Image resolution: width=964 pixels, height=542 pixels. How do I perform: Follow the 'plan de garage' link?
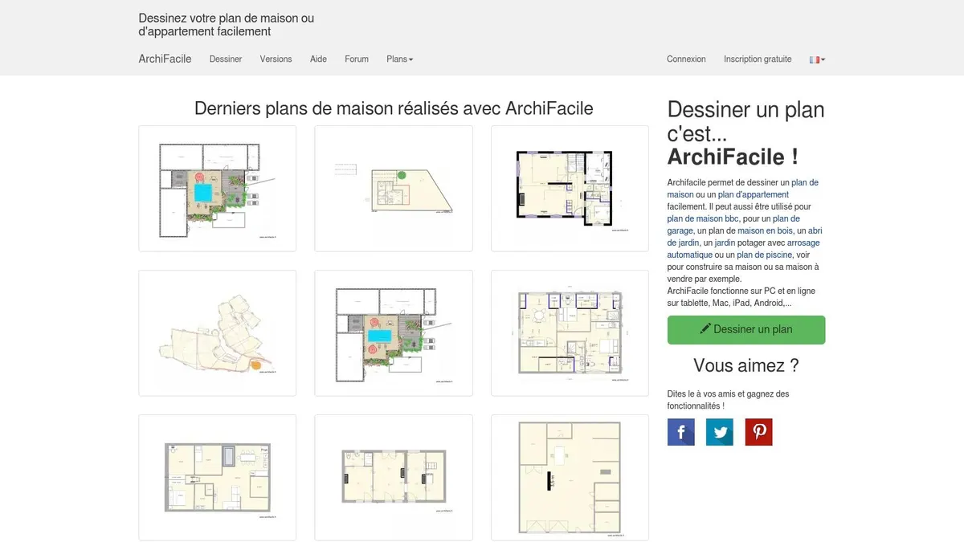click(733, 224)
